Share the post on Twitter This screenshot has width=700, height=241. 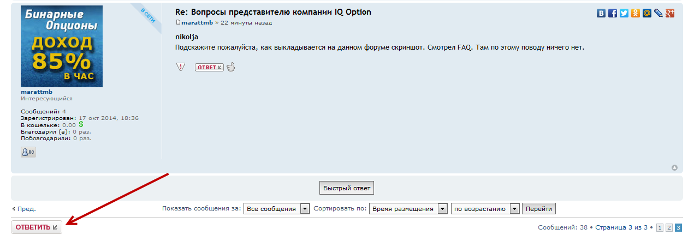coord(624,13)
